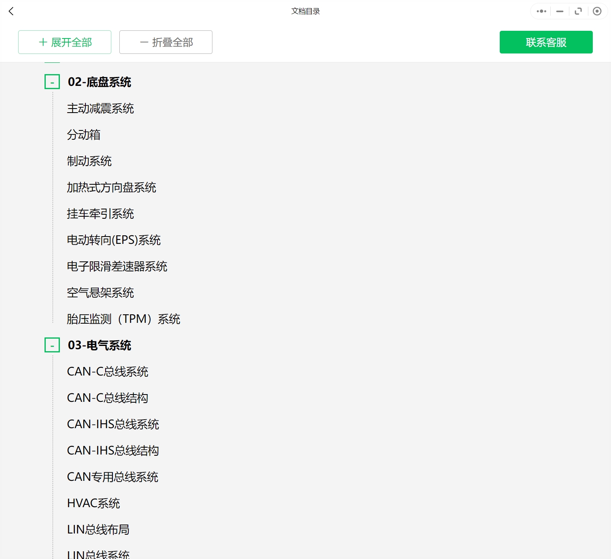The height and width of the screenshot is (559, 611).
Task: Contact support via the 联系客服 button
Action: tap(546, 42)
